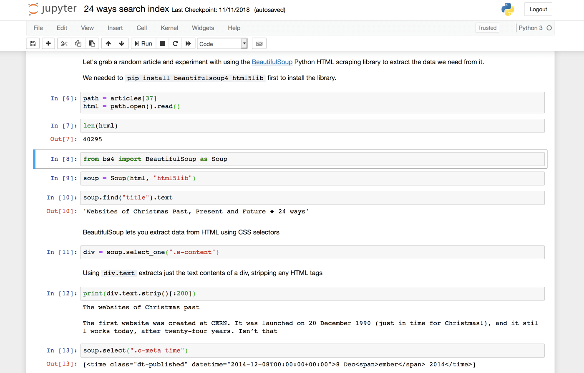The image size is (584, 373).
Task: Click the kernel idle indicator circle
Action: coord(549,28)
